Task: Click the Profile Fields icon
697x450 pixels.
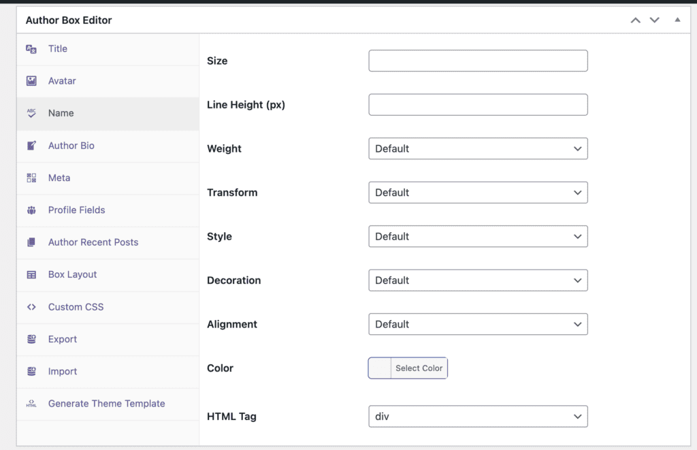Action: [x=31, y=210]
